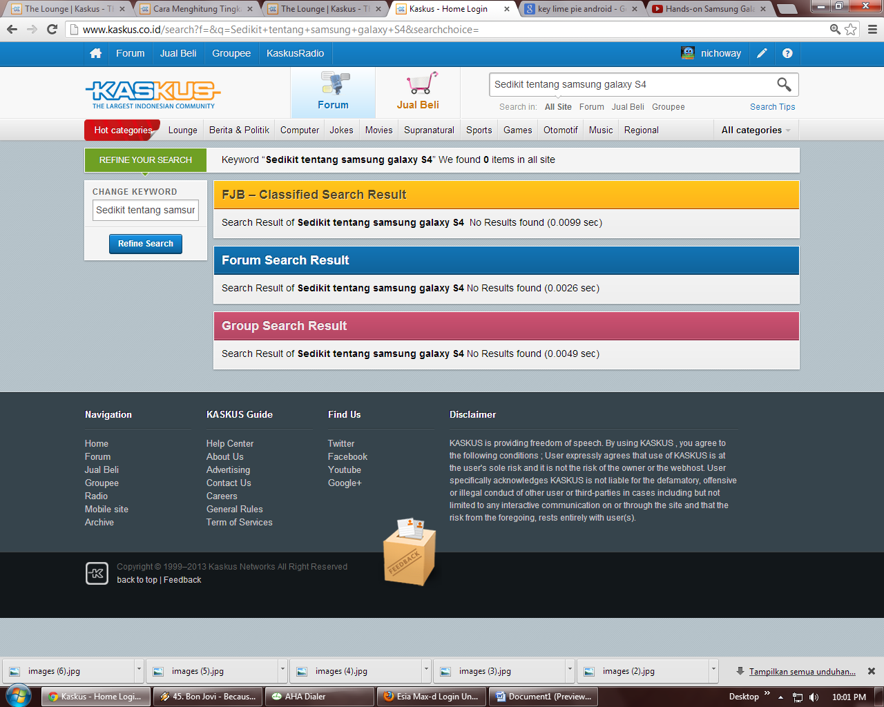This screenshot has height=707, width=884.
Task: Open Twitter link under Find Us
Action: click(x=341, y=443)
